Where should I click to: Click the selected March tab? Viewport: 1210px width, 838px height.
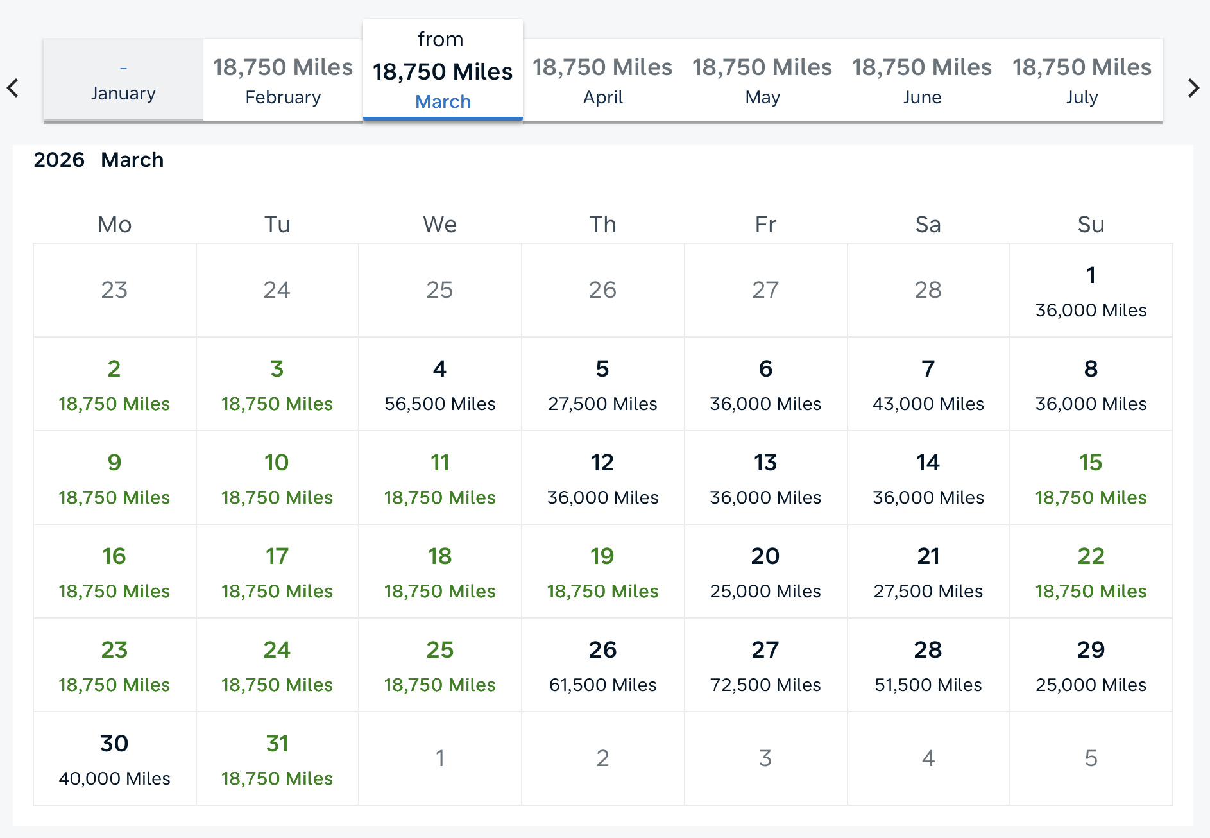[443, 72]
